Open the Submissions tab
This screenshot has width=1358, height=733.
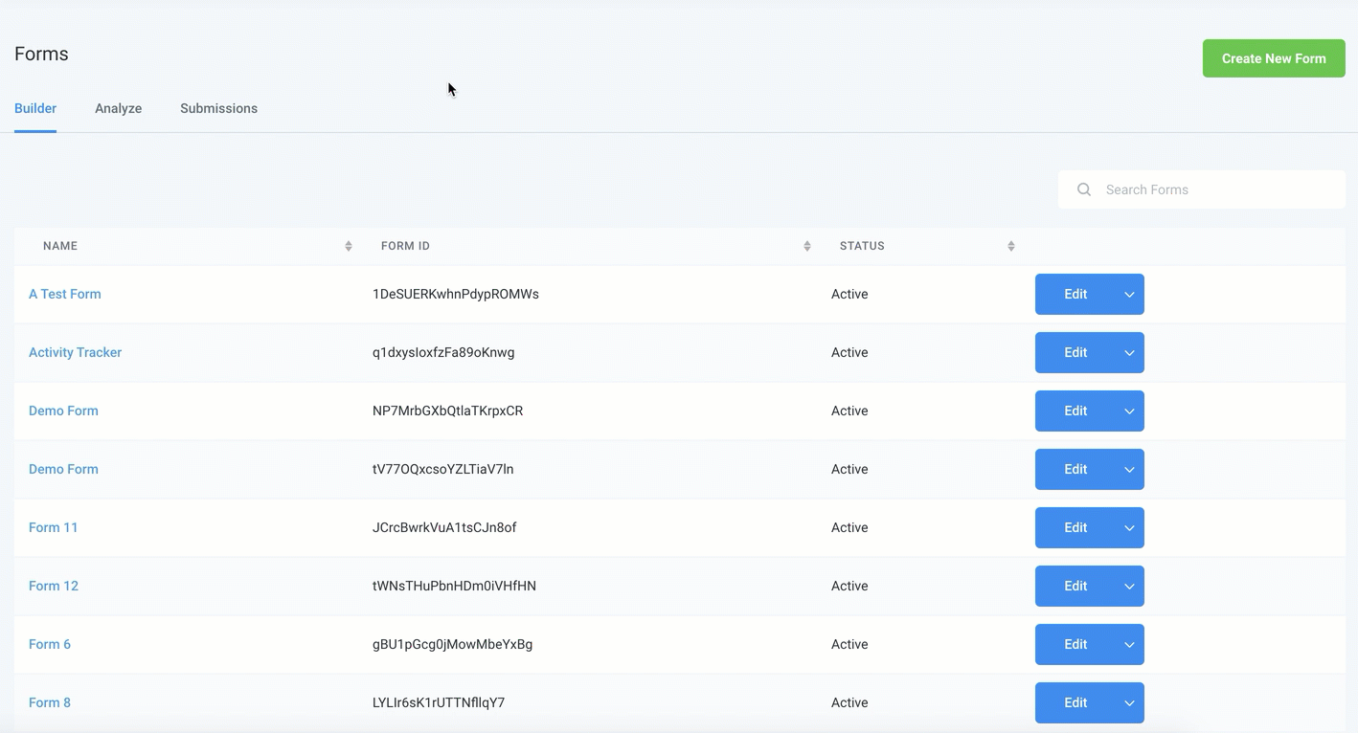[219, 108]
